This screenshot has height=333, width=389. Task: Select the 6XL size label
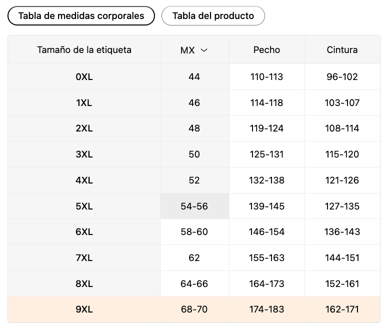84,232
